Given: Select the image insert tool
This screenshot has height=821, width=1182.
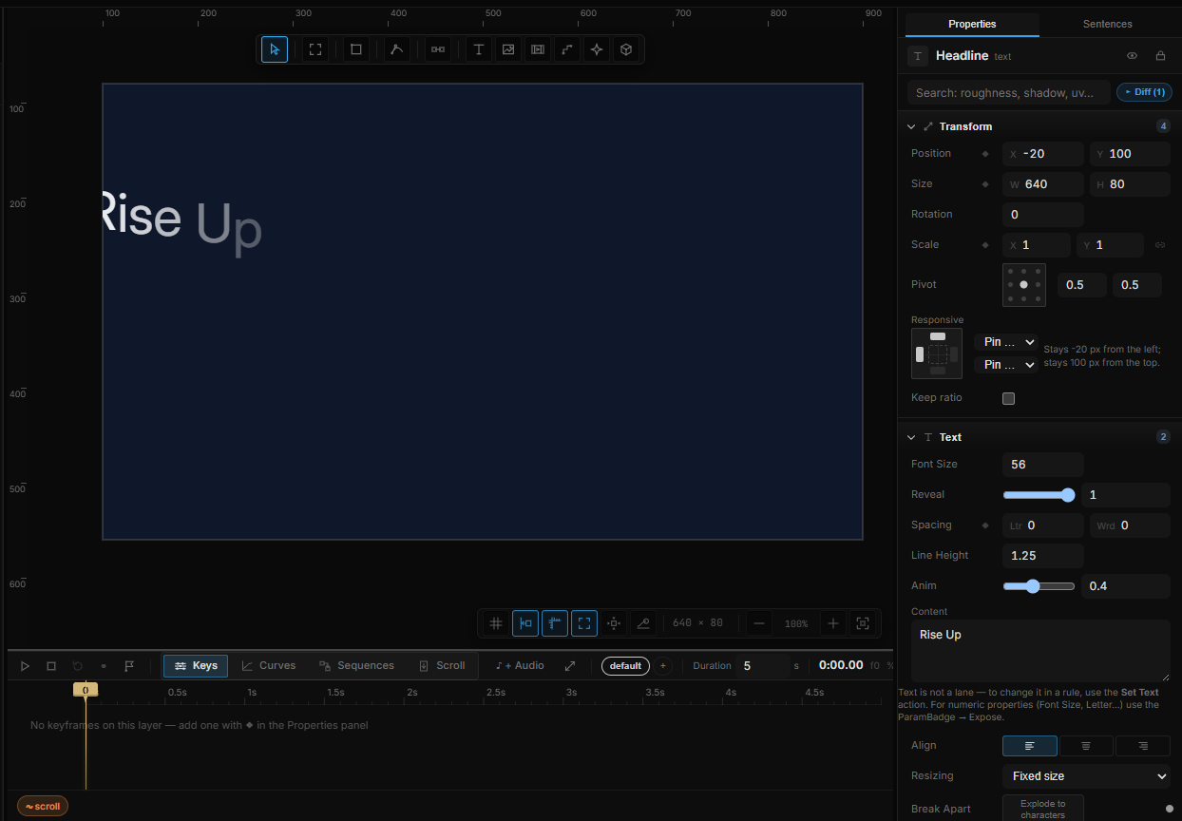Looking at the screenshot, I should [508, 49].
